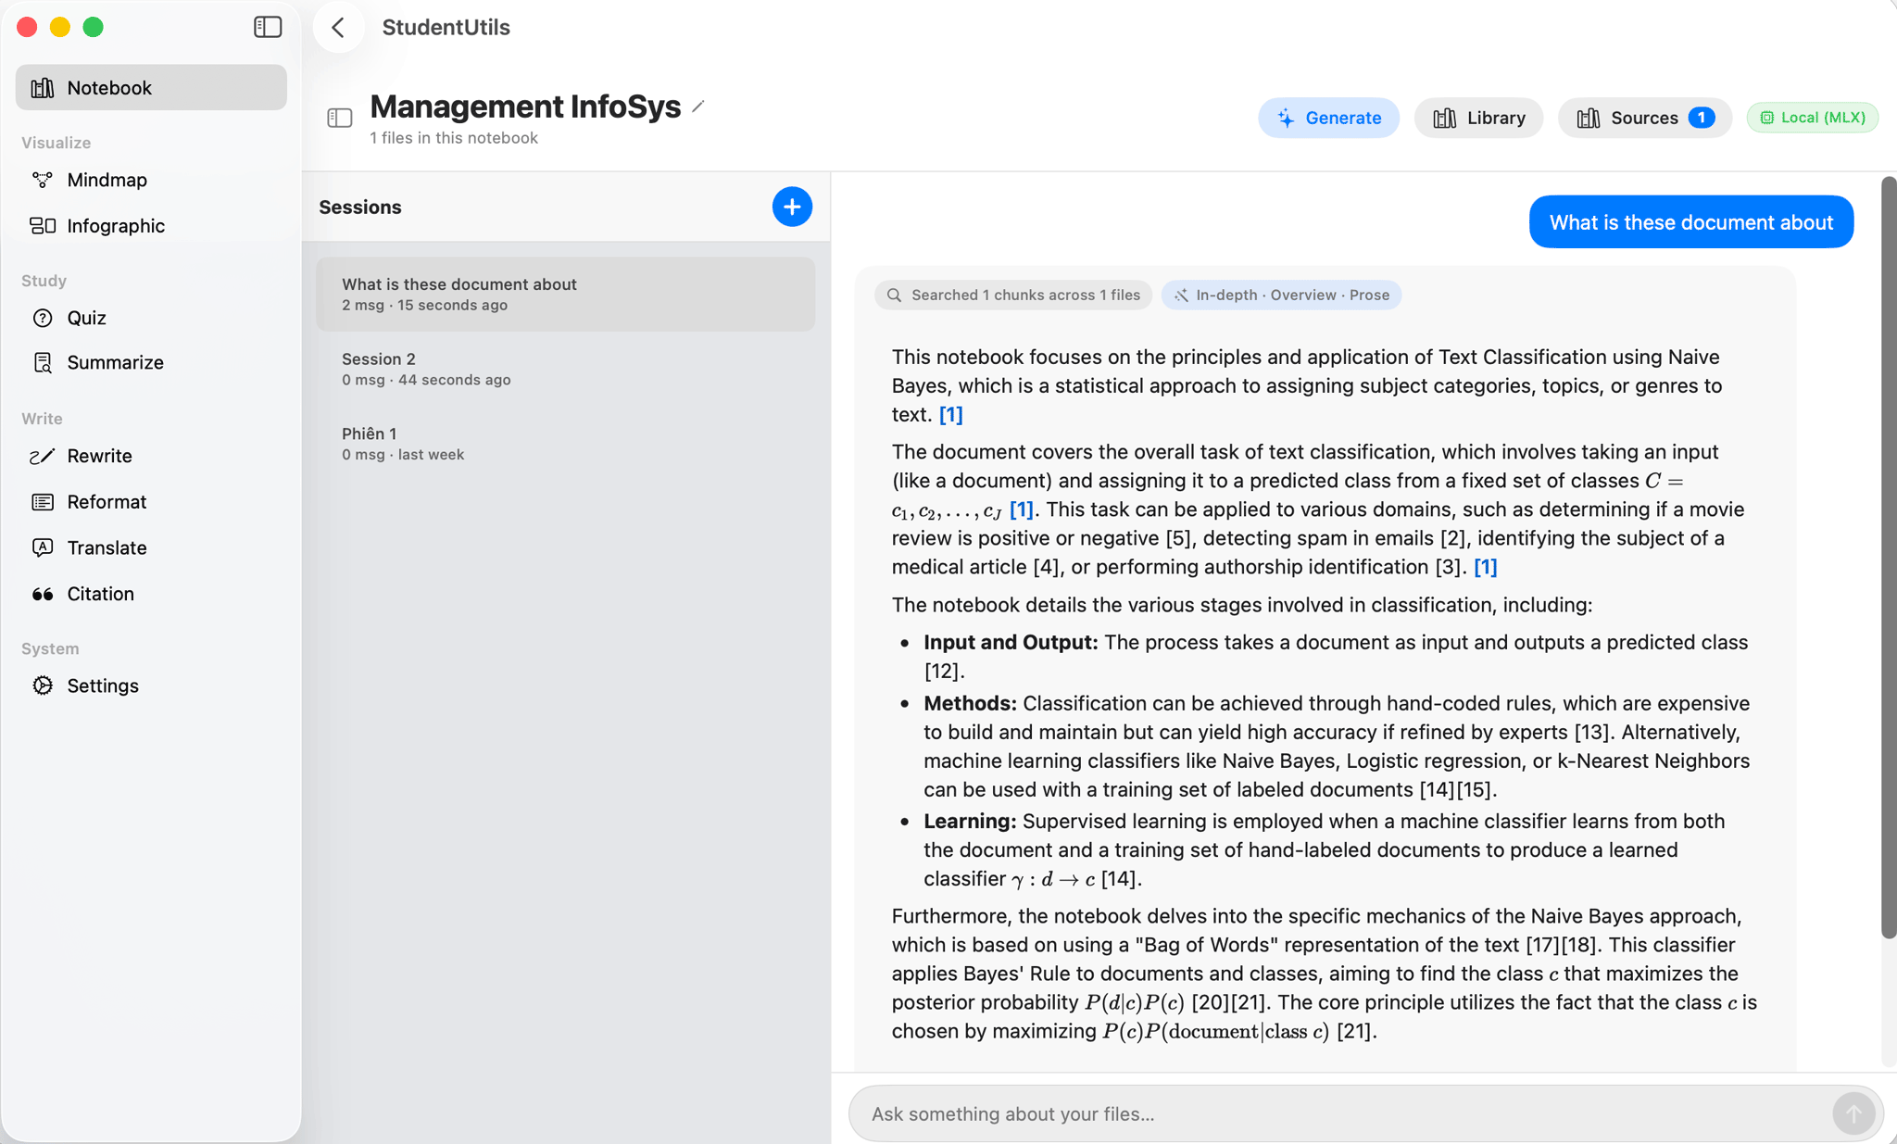Click the chat area vertical scrollbar
Screen dimensions: 1897x1144
tap(1888, 556)
